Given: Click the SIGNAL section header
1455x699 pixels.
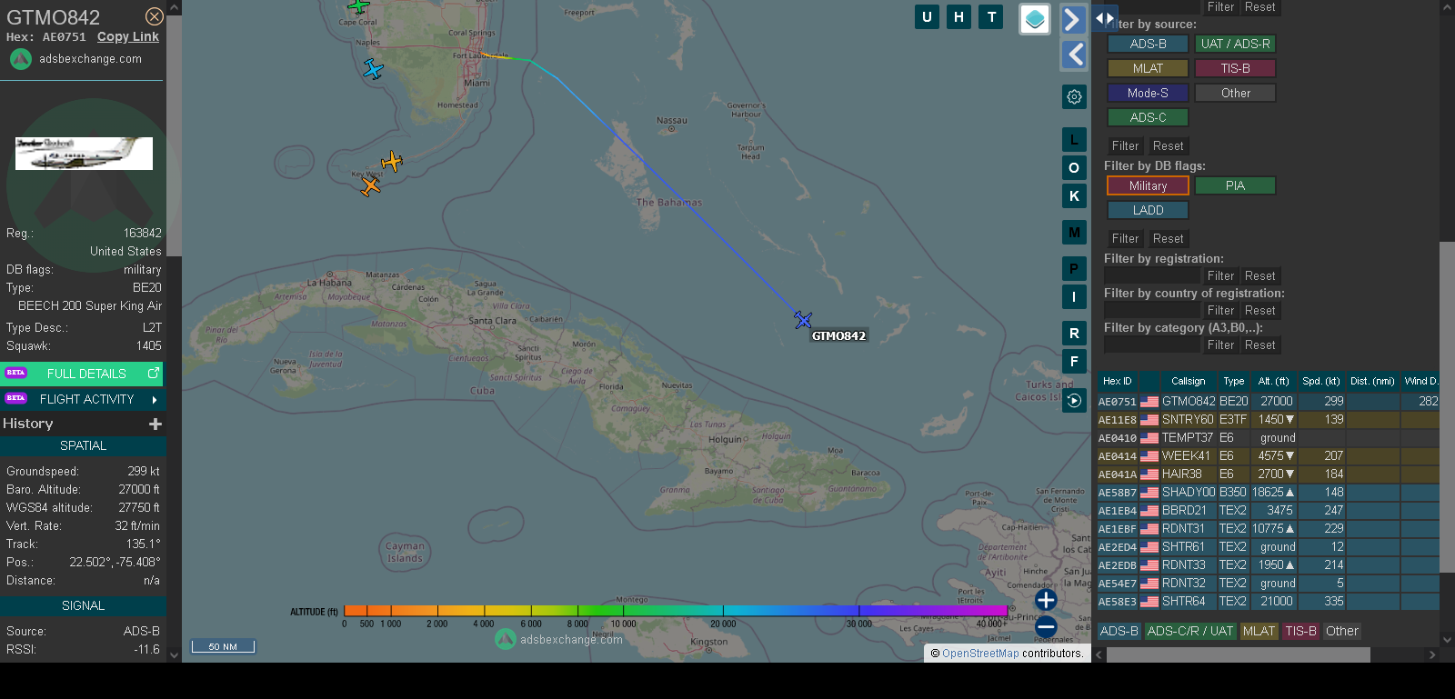Looking at the screenshot, I should pos(83,605).
